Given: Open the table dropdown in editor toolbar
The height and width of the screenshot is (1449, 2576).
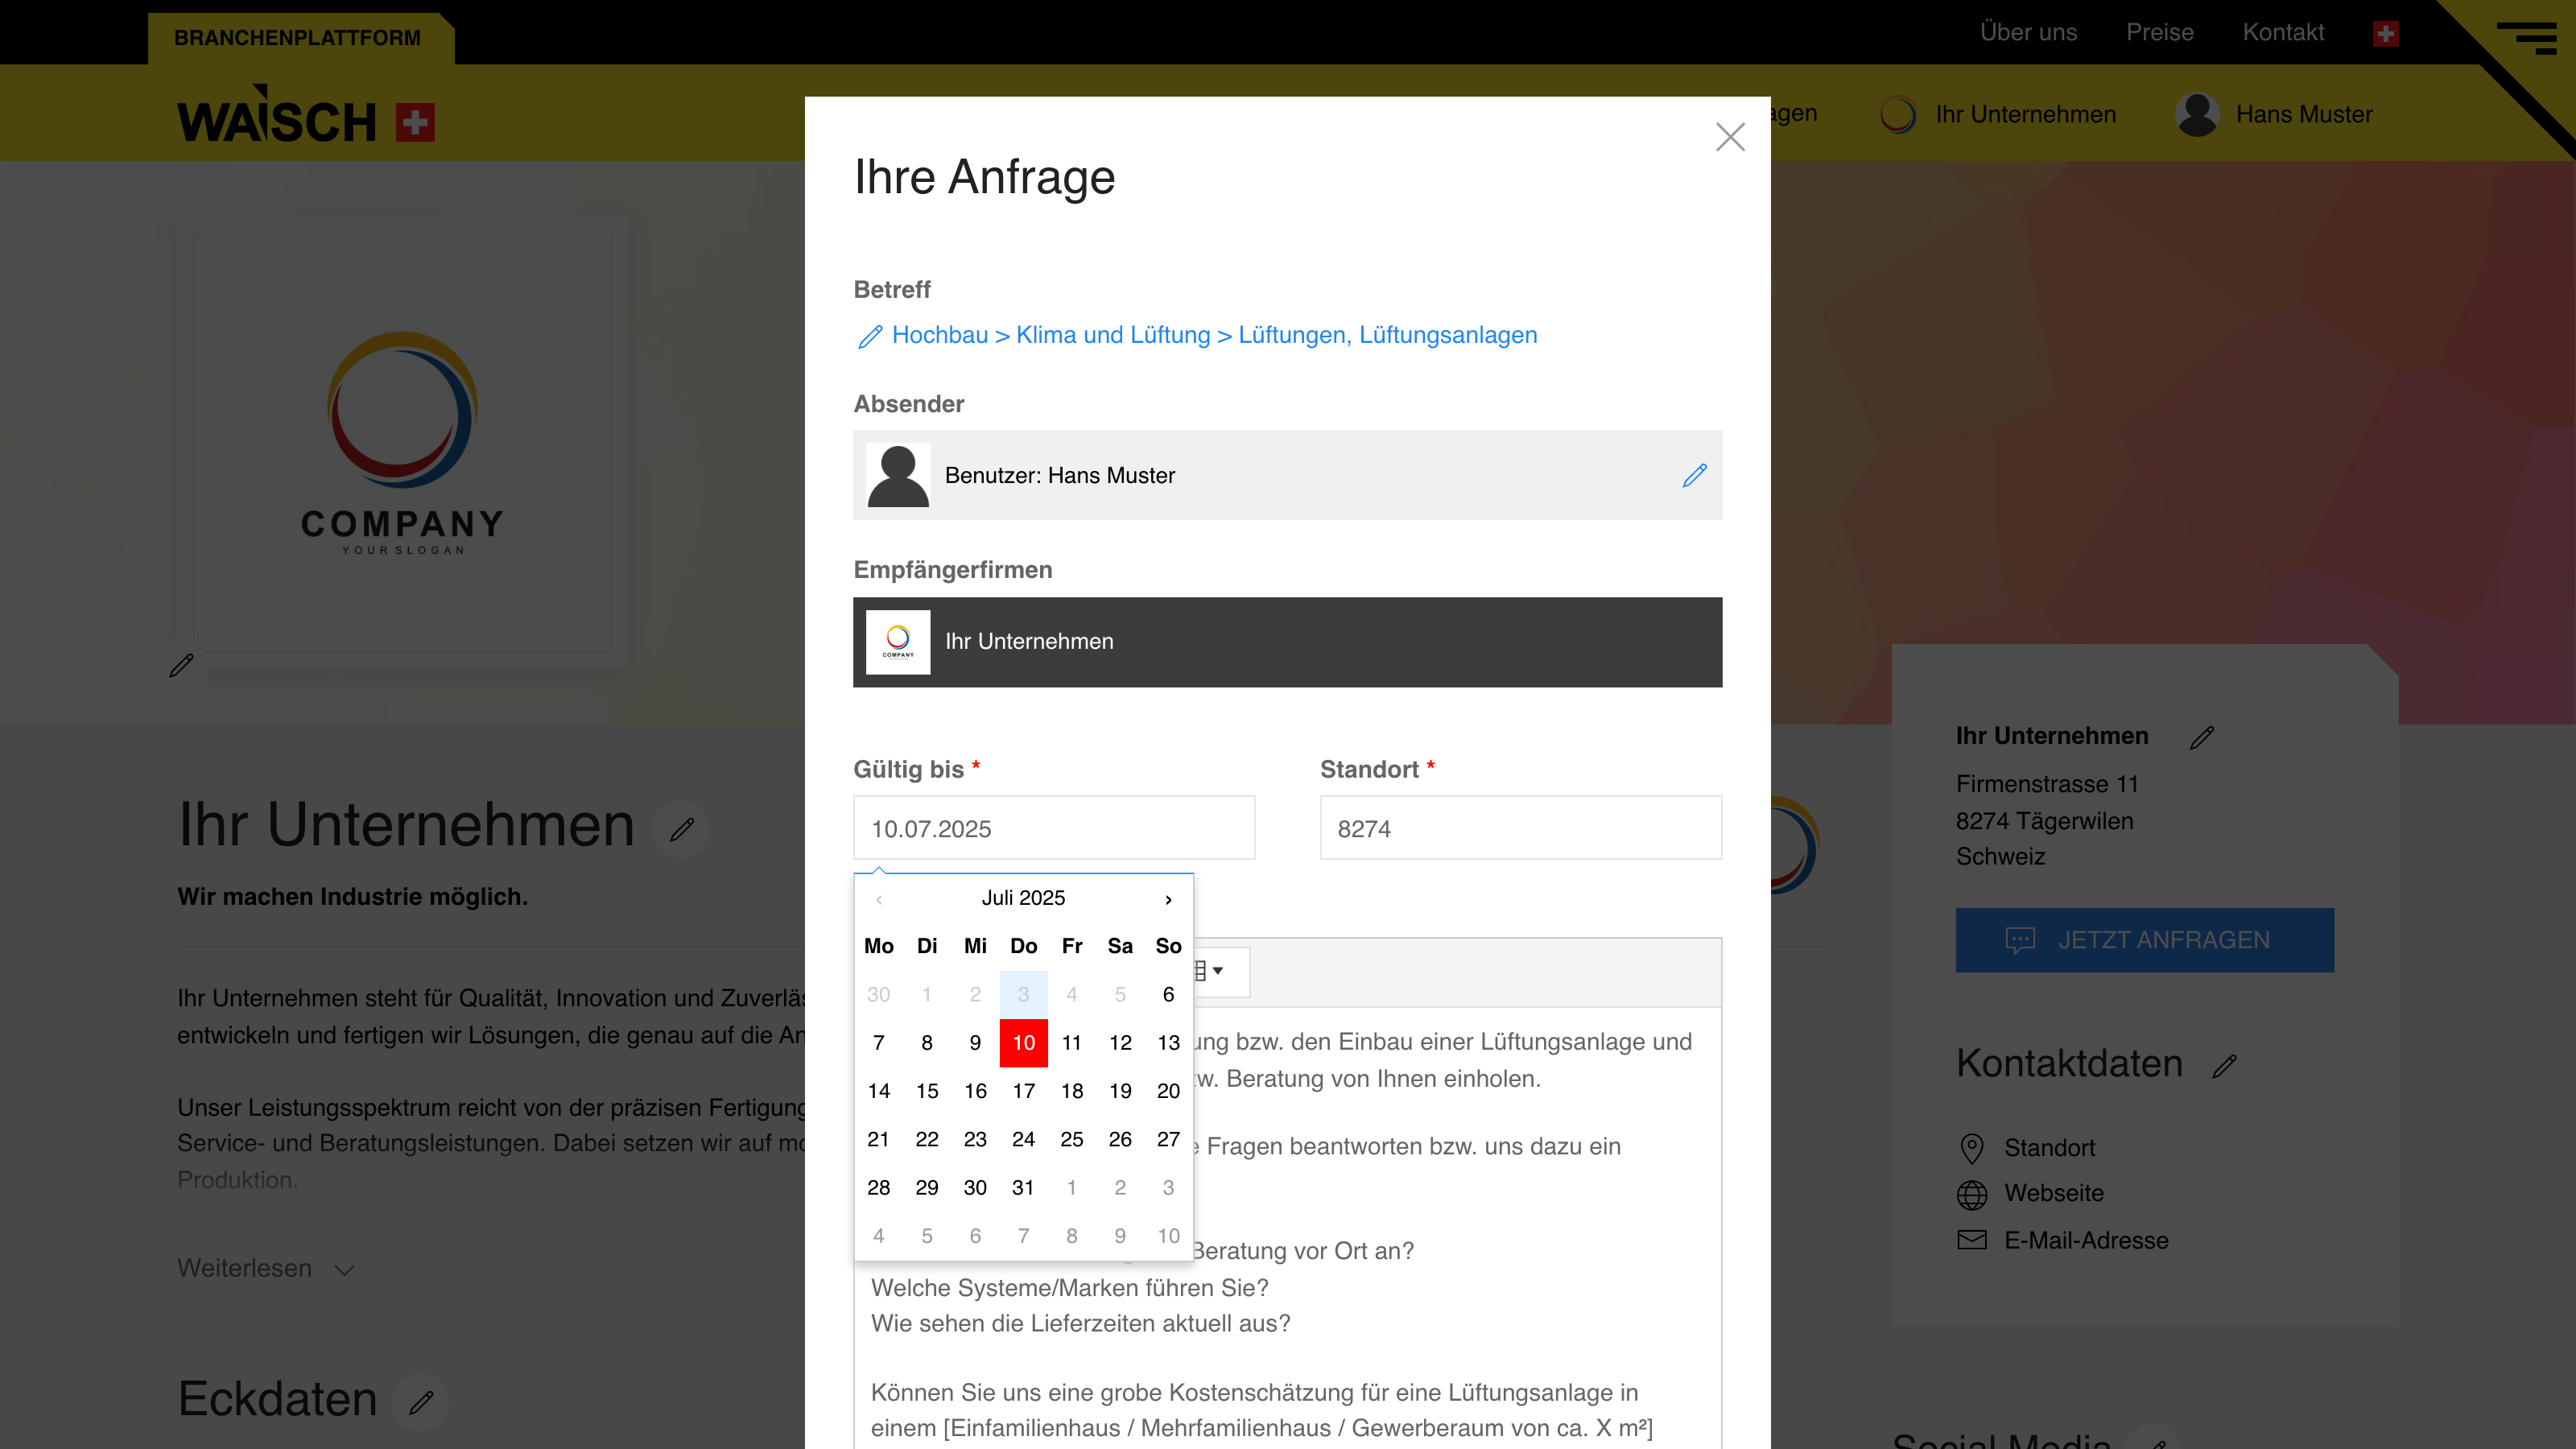Looking at the screenshot, I should 1209,971.
